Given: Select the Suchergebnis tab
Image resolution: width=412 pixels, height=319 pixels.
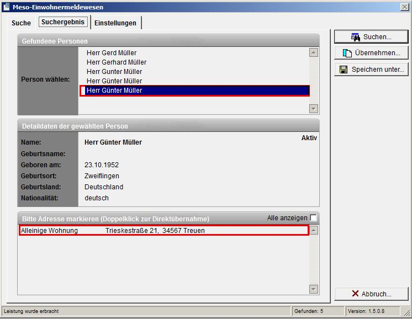Looking at the screenshot, I should point(63,22).
